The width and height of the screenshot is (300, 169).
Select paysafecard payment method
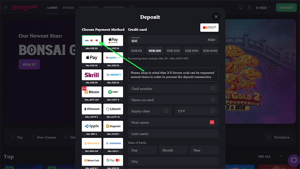tap(113, 57)
